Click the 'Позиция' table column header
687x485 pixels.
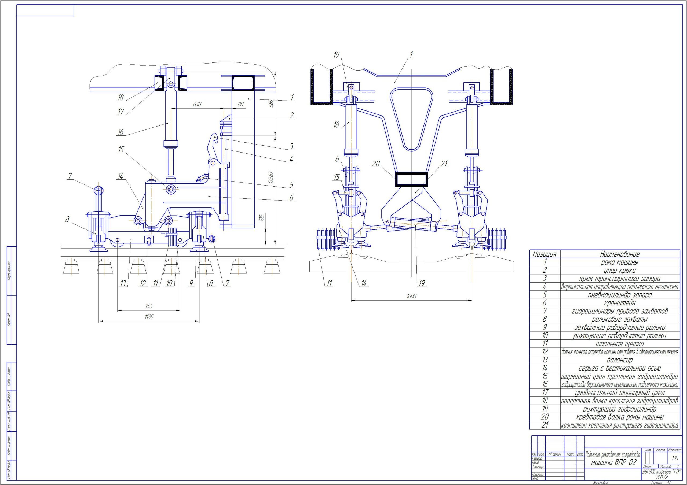pos(545,254)
